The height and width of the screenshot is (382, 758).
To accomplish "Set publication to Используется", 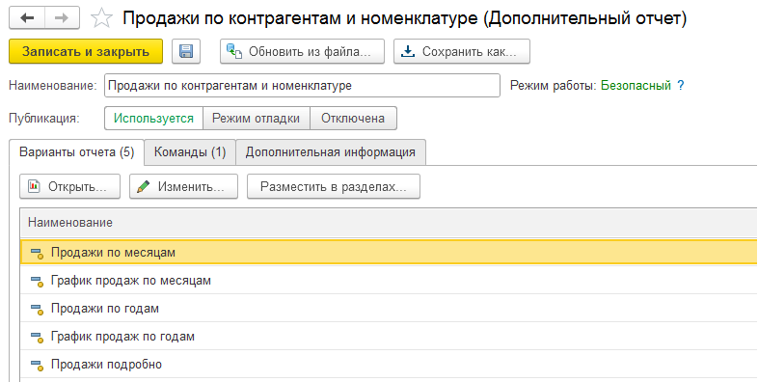I will 153,119.
